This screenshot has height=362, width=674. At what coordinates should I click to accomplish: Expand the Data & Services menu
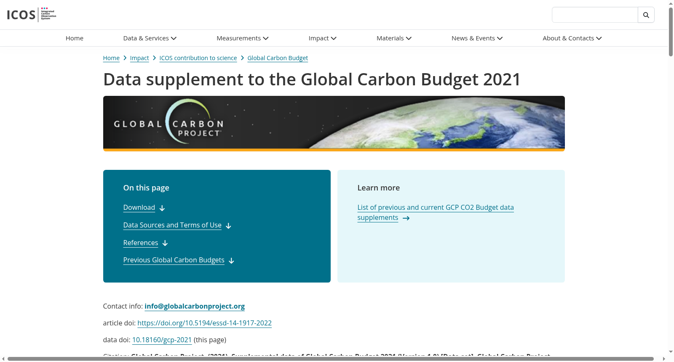(x=150, y=38)
